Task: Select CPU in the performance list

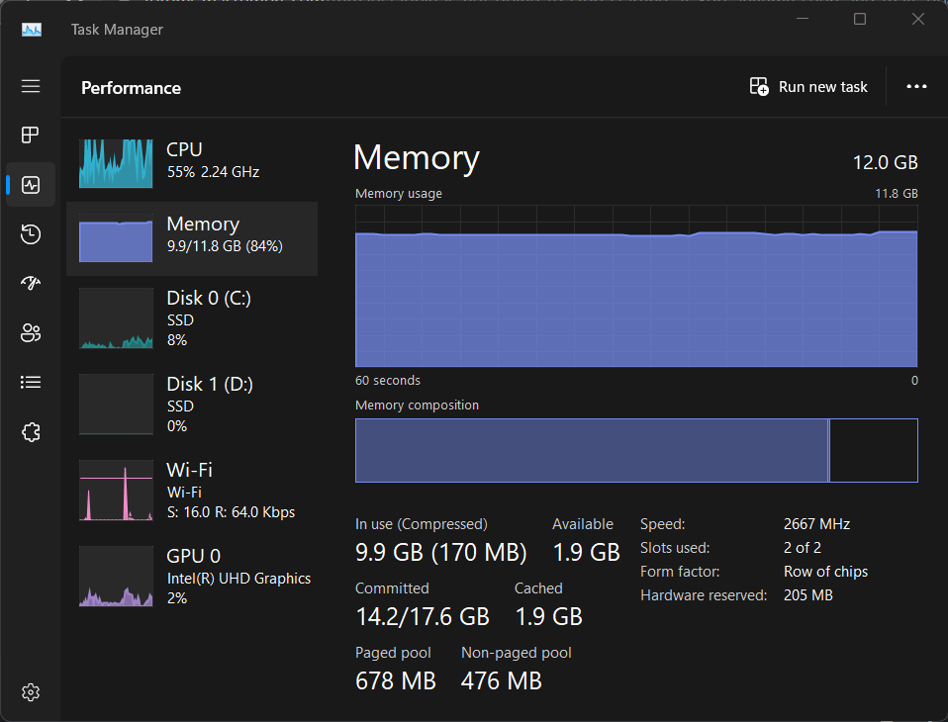Action: (192, 159)
